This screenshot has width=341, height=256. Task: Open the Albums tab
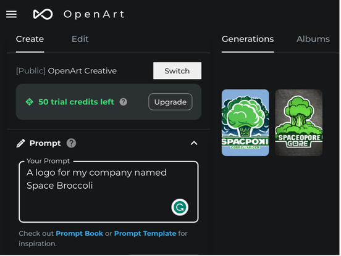pyautogui.click(x=313, y=39)
